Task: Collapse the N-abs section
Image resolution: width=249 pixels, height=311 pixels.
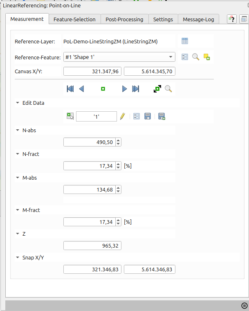Action: tap(18, 131)
